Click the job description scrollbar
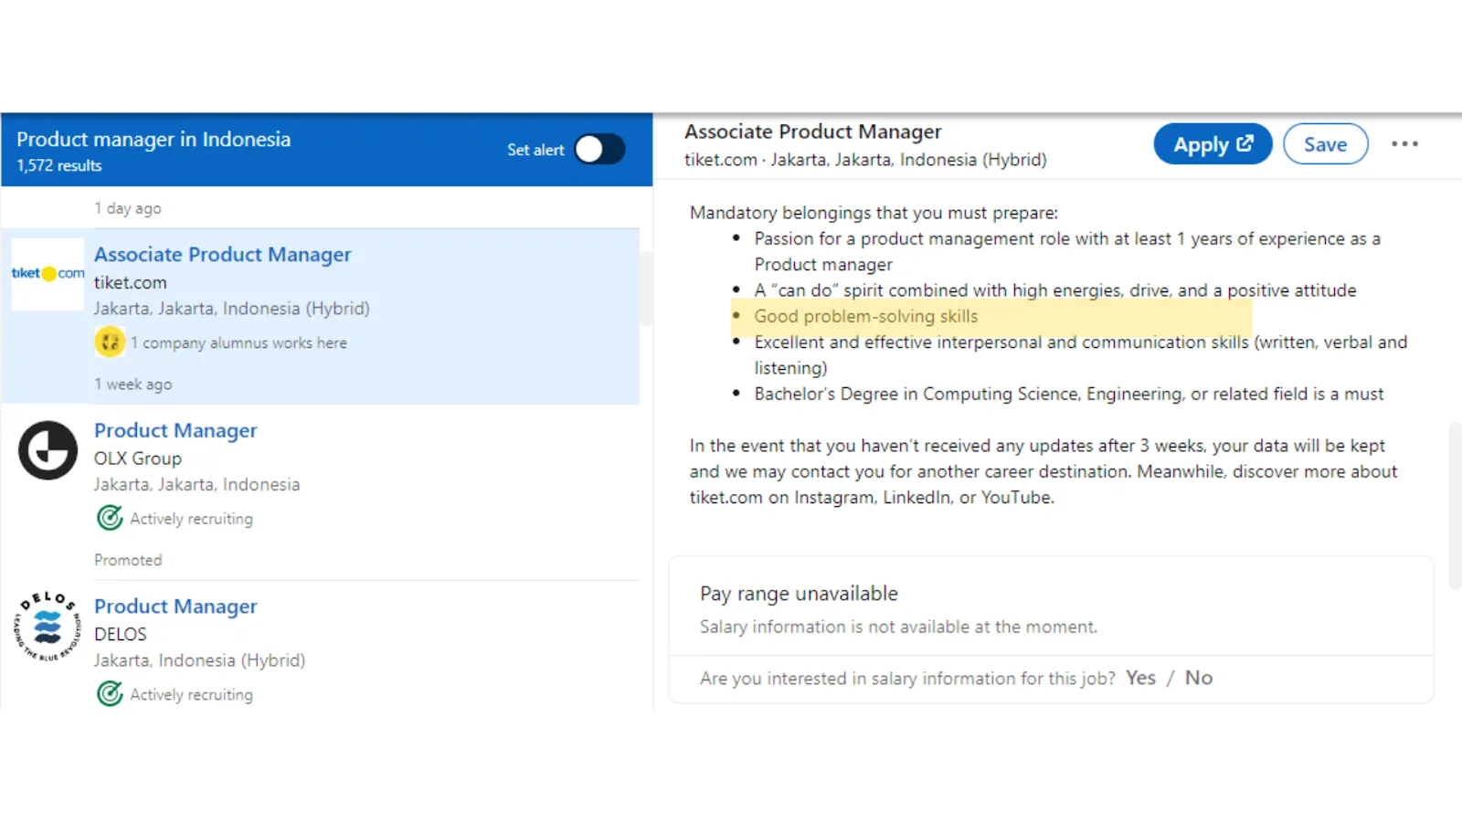Screen dimensions: 1462x822 [x=1455, y=505]
